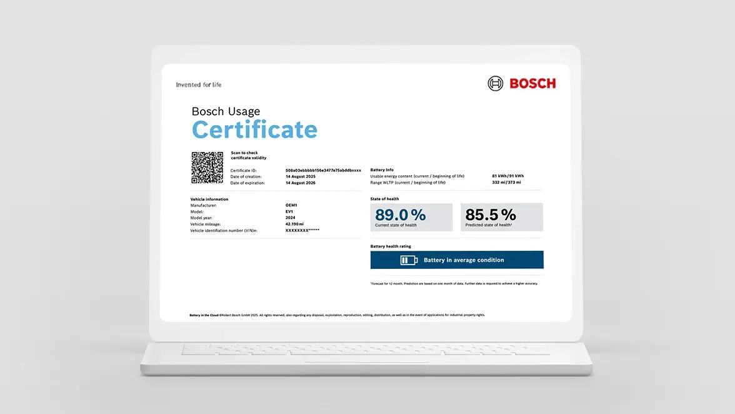The image size is (735, 414).
Task: Select the QR code for certificate validation
Action: click(207, 167)
